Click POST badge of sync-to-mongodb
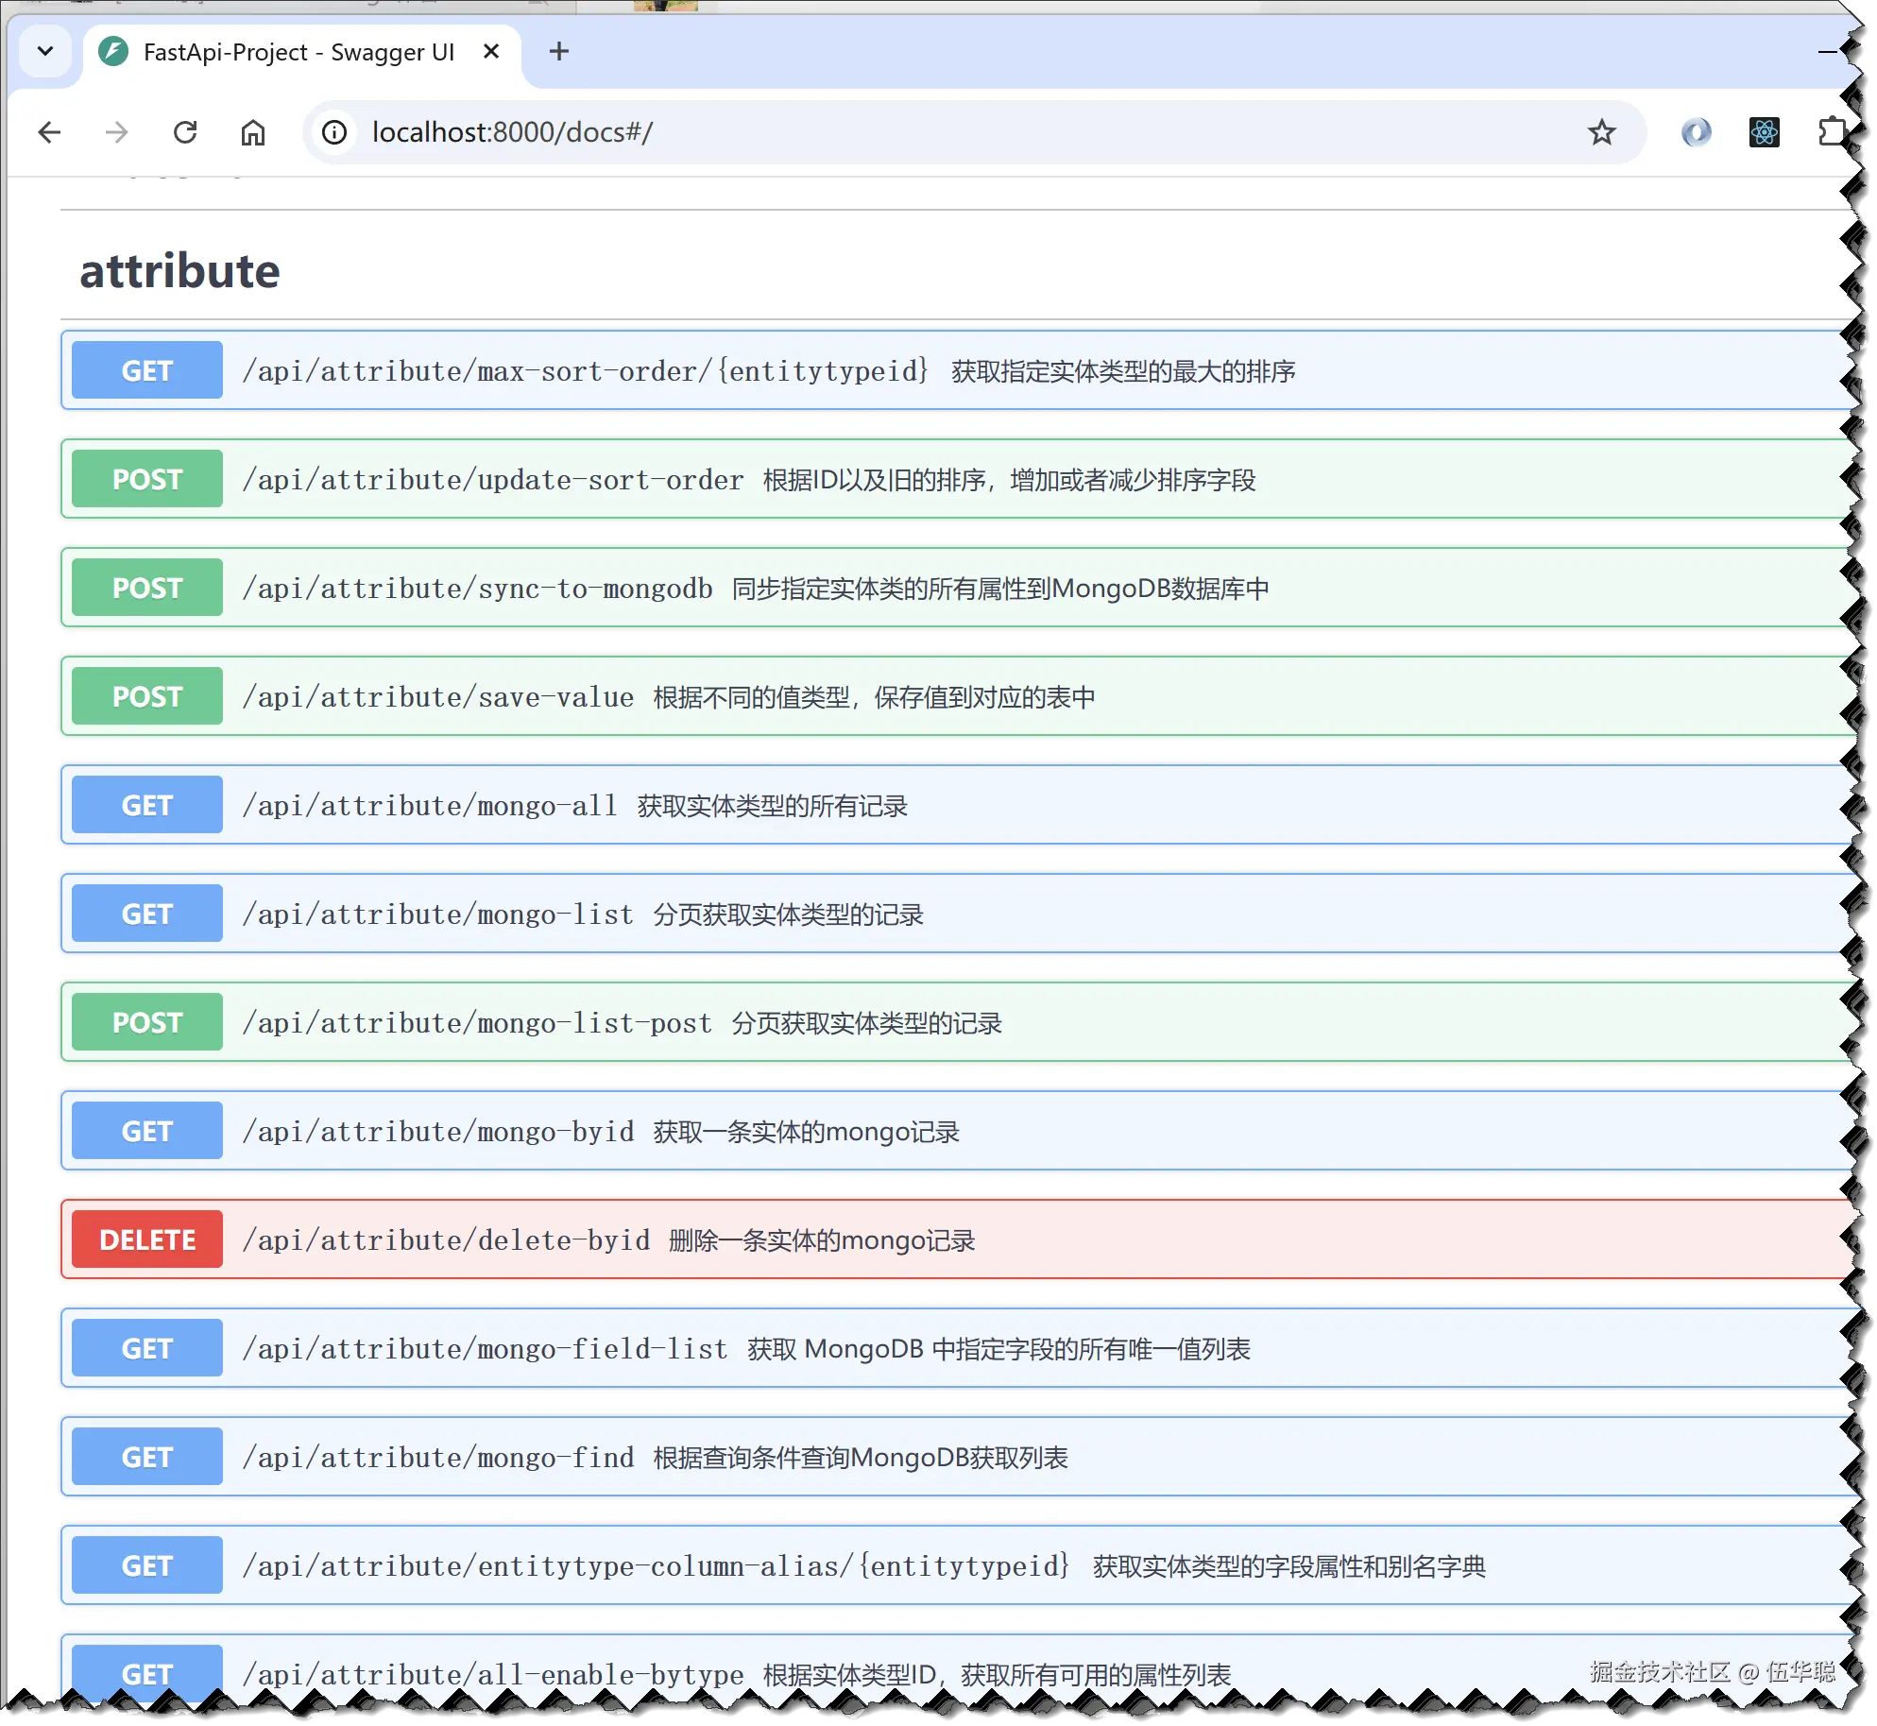1877x1726 pixels. click(147, 588)
